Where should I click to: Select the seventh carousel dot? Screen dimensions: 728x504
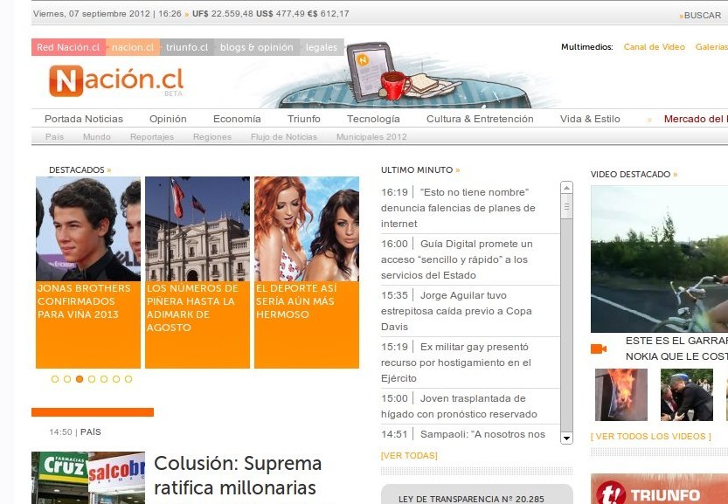pyautogui.click(x=128, y=379)
